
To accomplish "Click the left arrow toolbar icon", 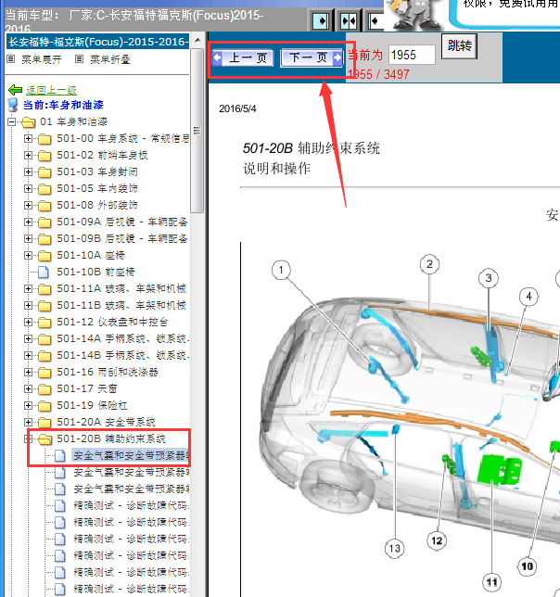I will coord(375,21).
